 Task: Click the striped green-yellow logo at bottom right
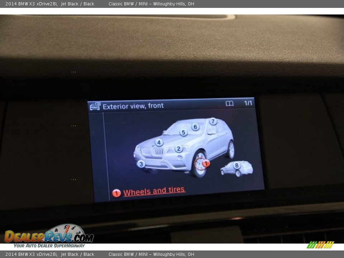pyautogui.click(x=320, y=245)
